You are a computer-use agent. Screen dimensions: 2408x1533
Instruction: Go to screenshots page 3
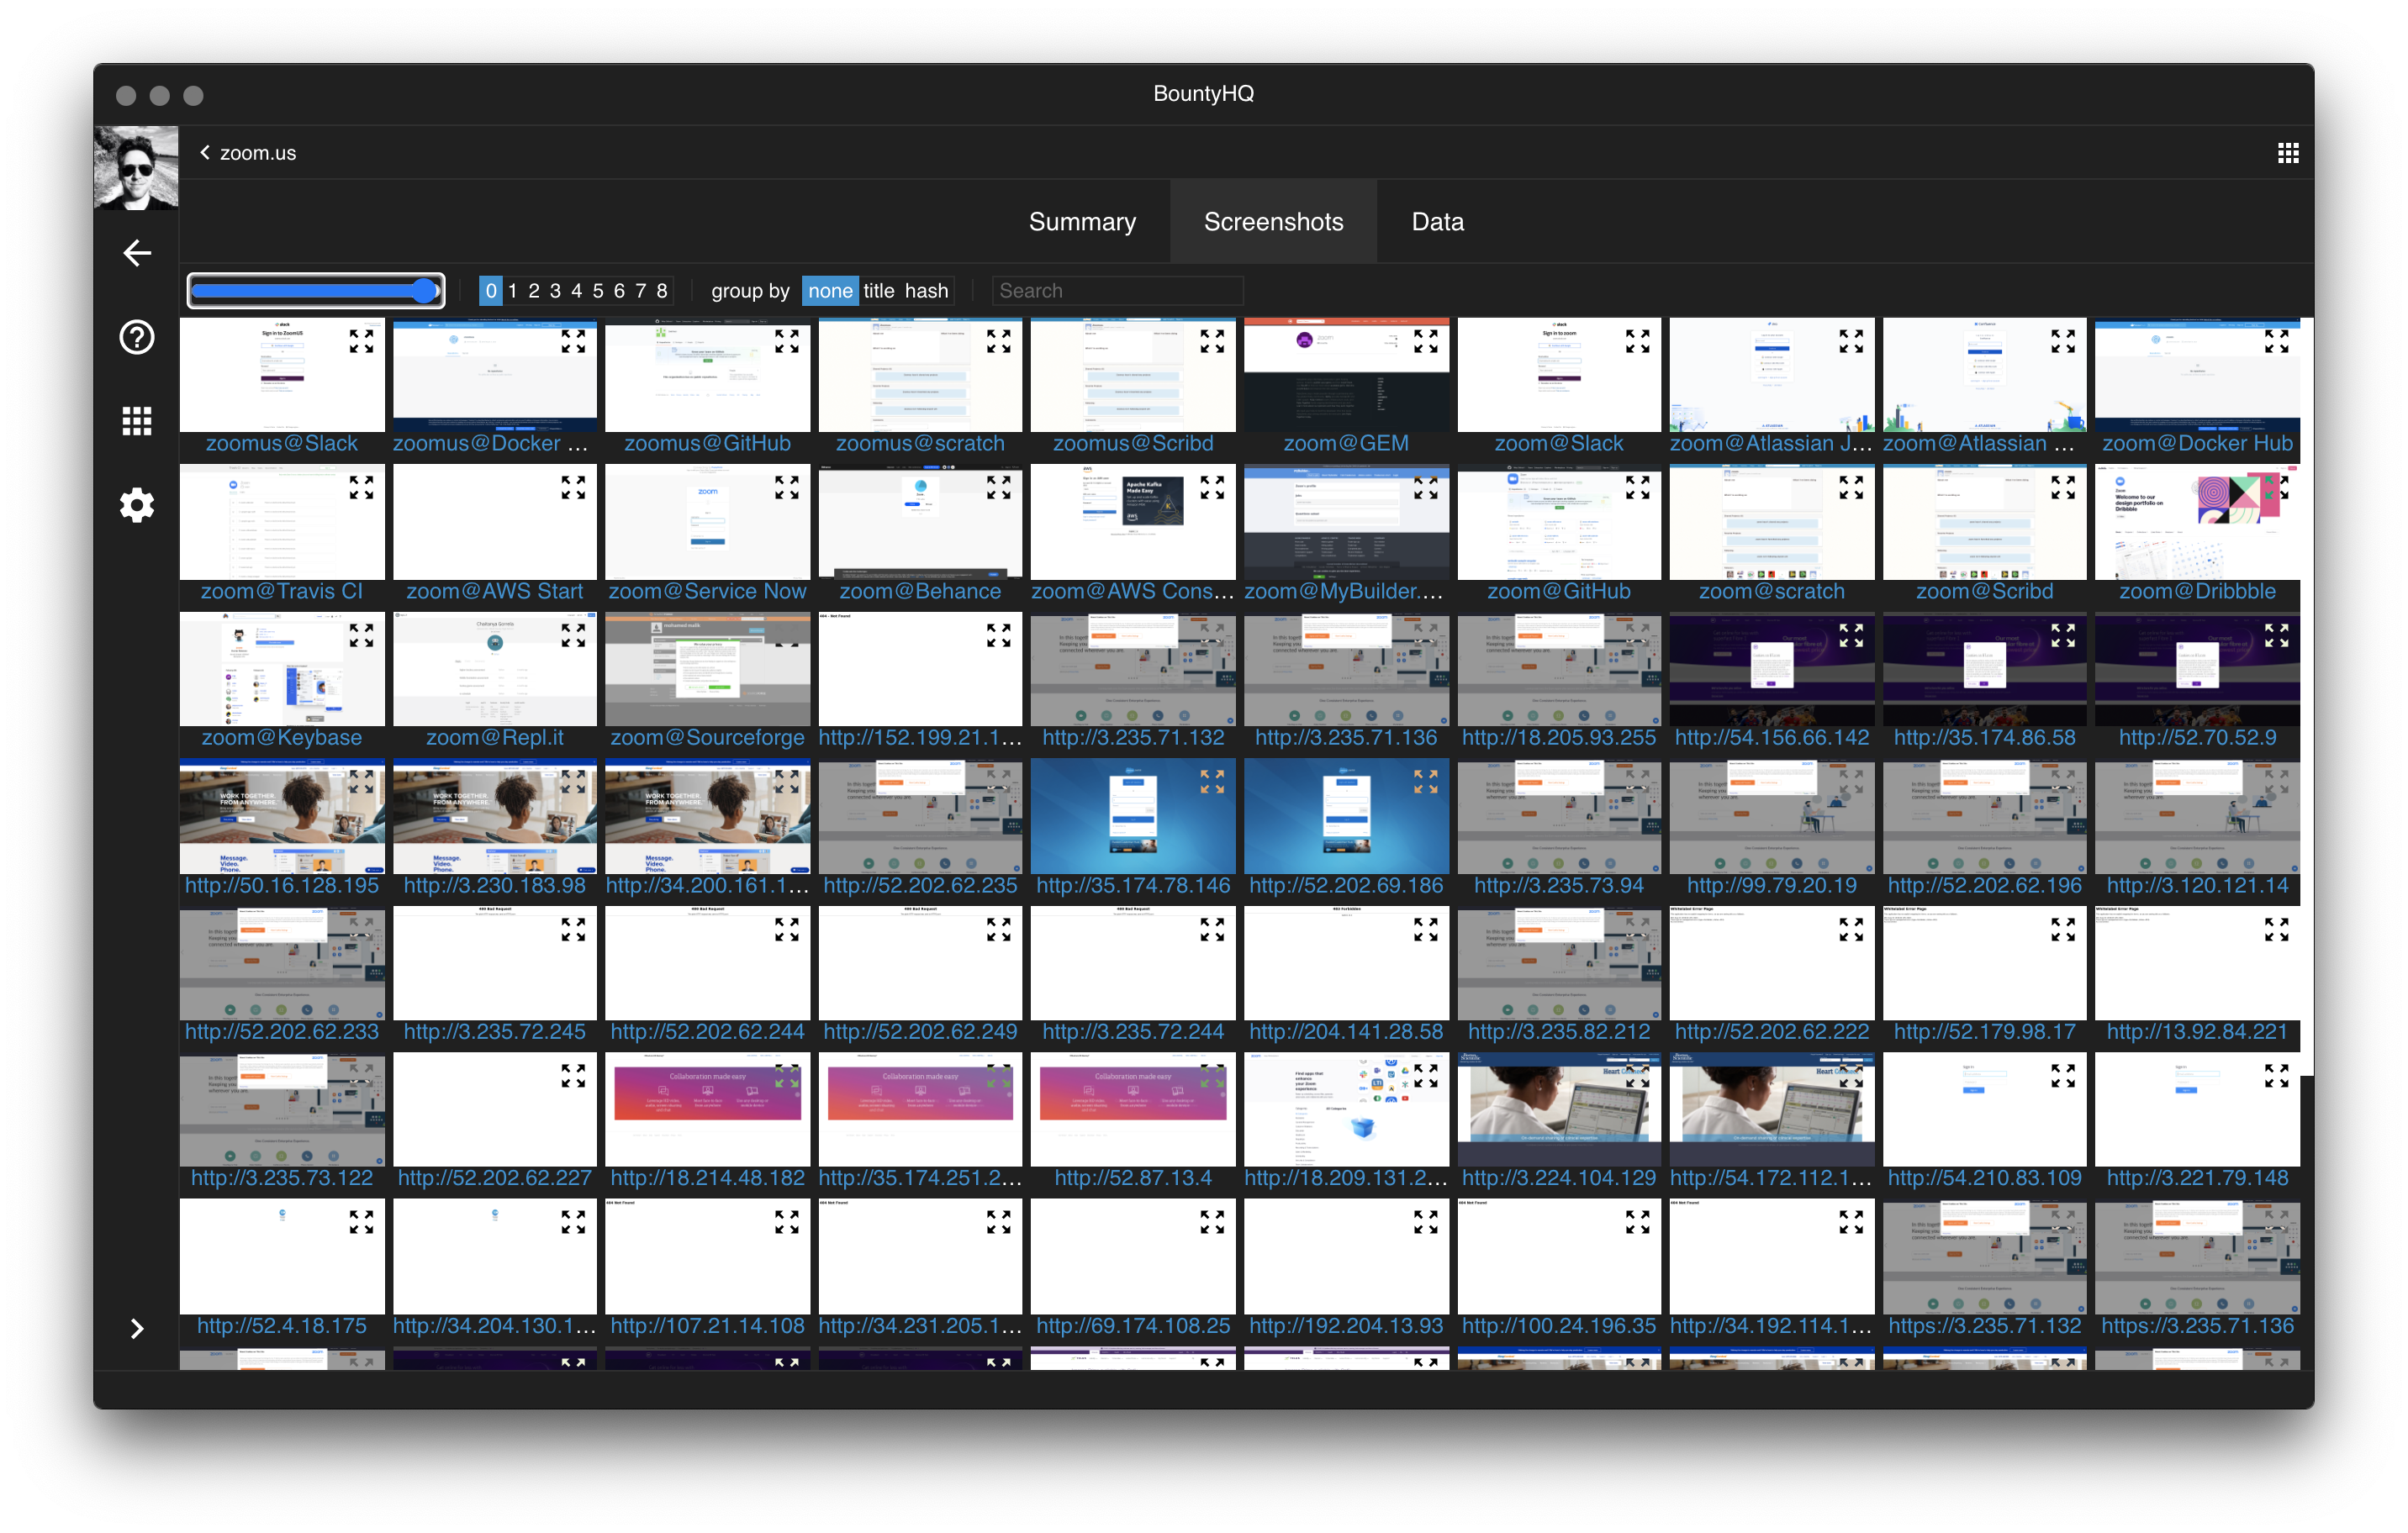click(x=555, y=291)
